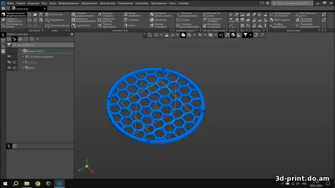335x188 pixels.
Task: Click Точка по координатам tool
Action: (x=187, y=15)
